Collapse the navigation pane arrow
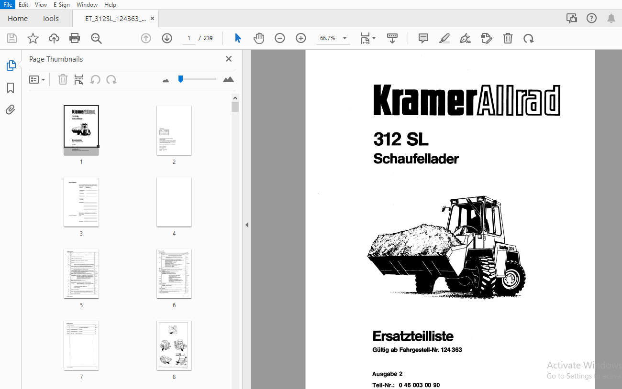This screenshot has width=622, height=389. click(247, 225)
